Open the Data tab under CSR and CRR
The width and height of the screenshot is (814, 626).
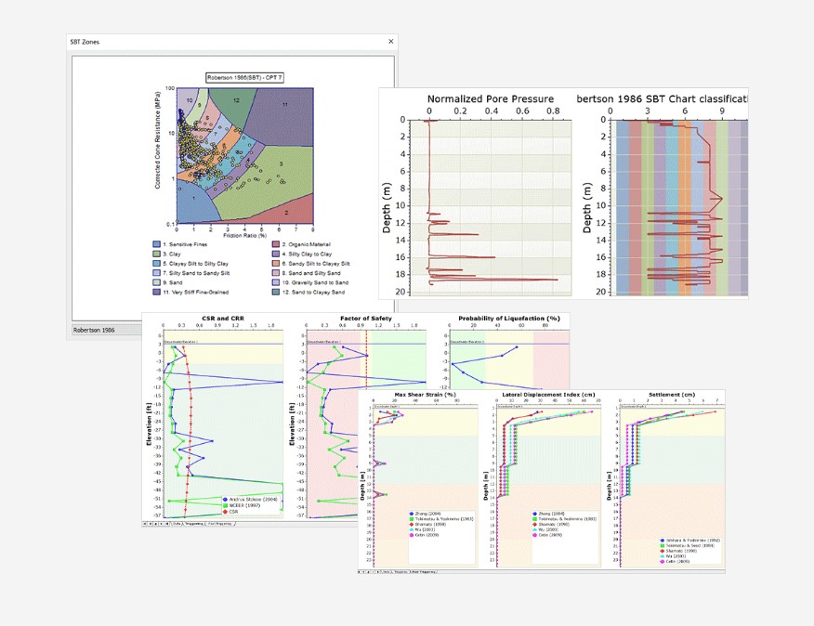click(x=177, y=524)
